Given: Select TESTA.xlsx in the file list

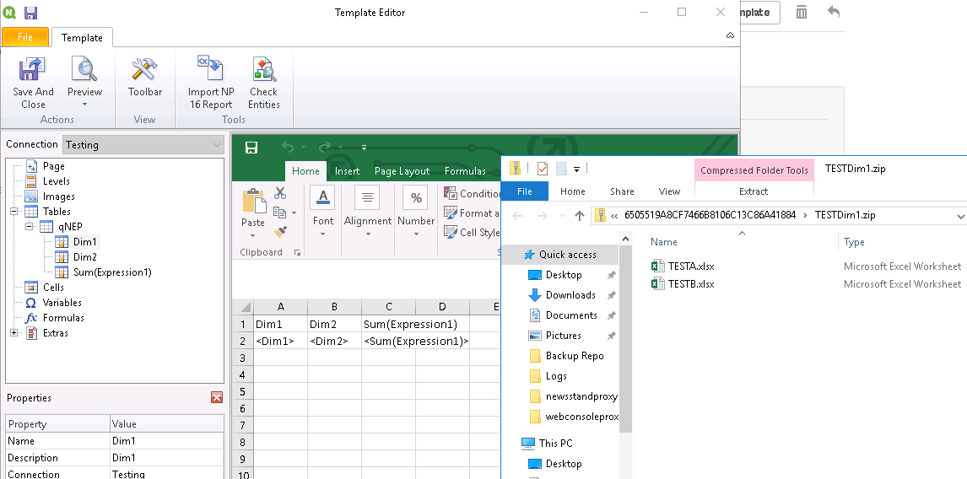Looking at the screenshot, I should point(691,266).
